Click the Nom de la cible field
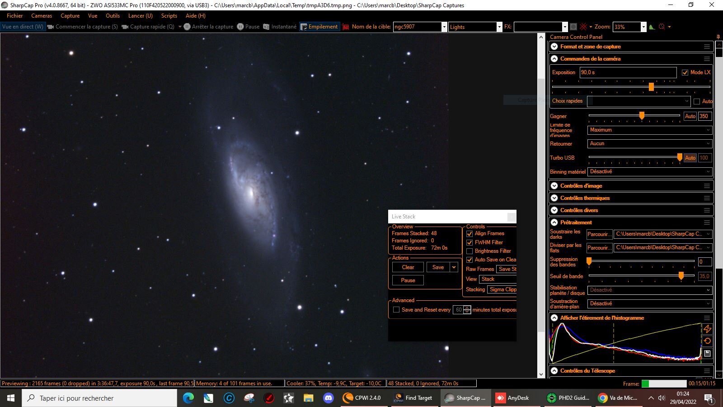Image resolution: width=723 pixels, height=407 pixels. (417, 27)
